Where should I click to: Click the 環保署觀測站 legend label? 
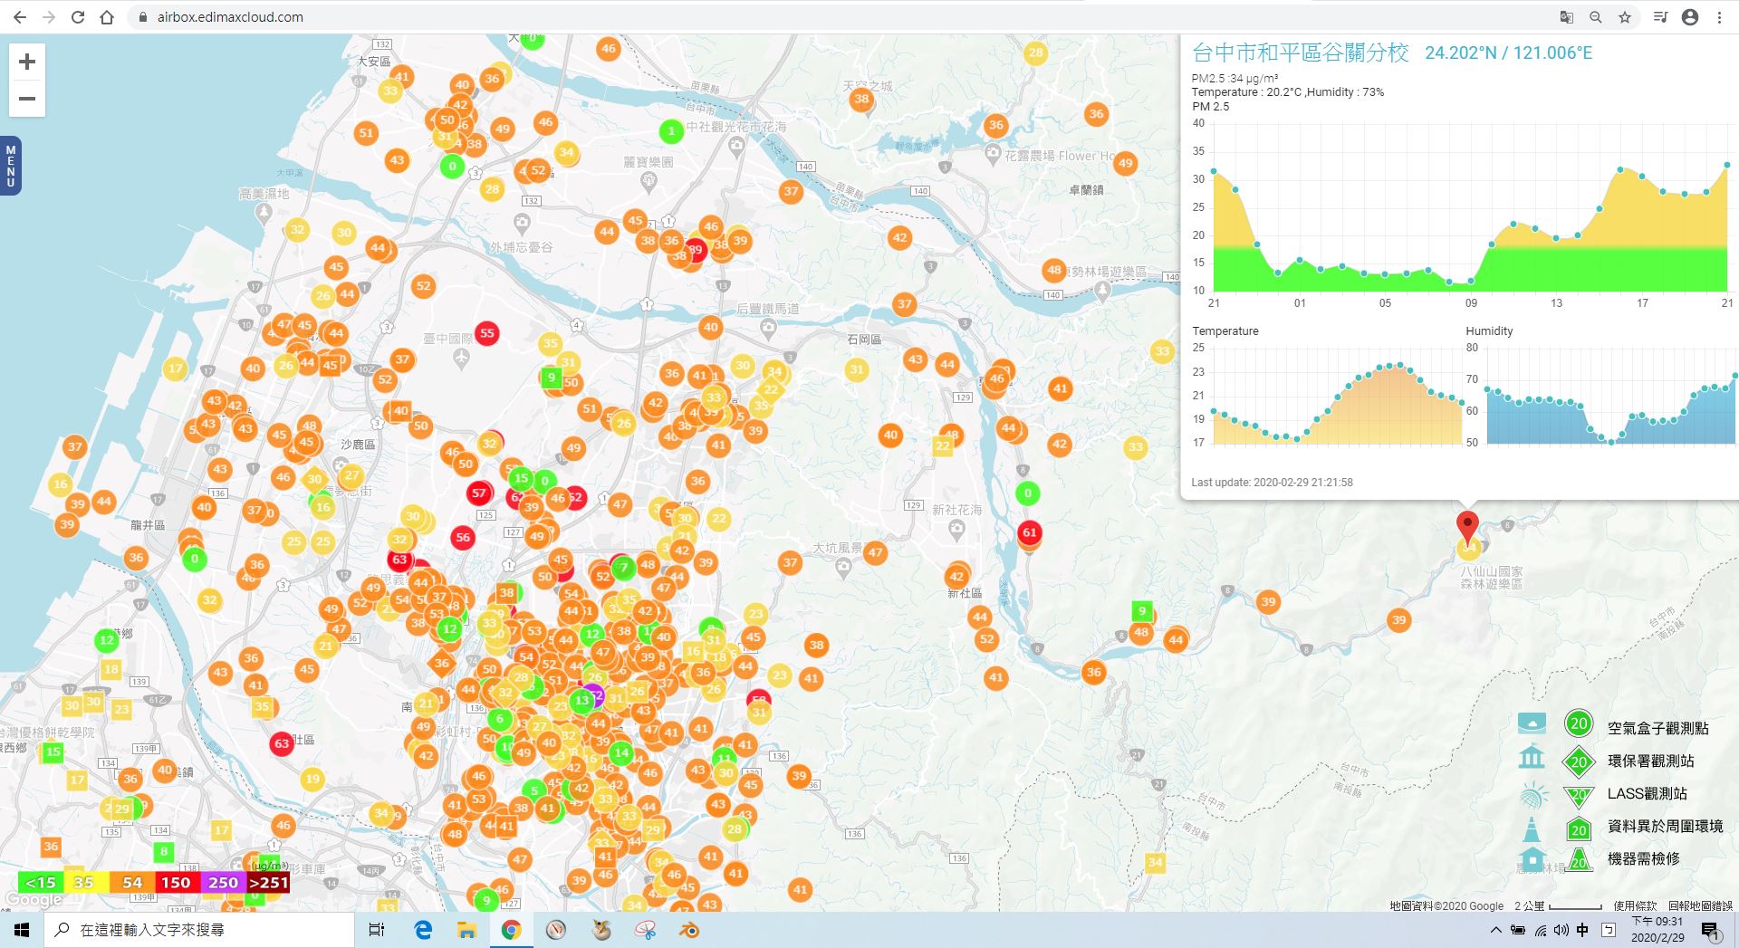(1650, 761)
